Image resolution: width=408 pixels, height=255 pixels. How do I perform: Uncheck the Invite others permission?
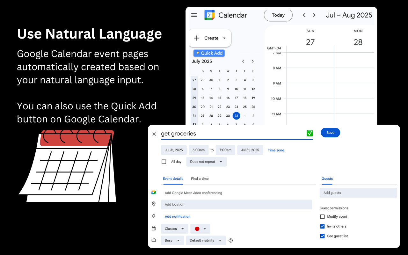322,226
